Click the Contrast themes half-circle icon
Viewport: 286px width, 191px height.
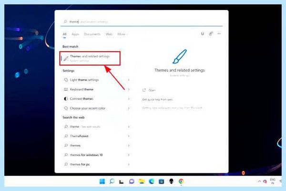pos(66,99)
